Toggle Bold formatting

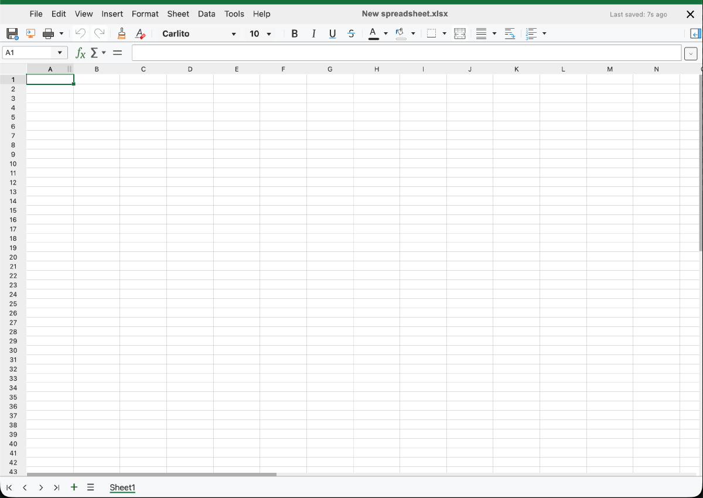[295, 34]
